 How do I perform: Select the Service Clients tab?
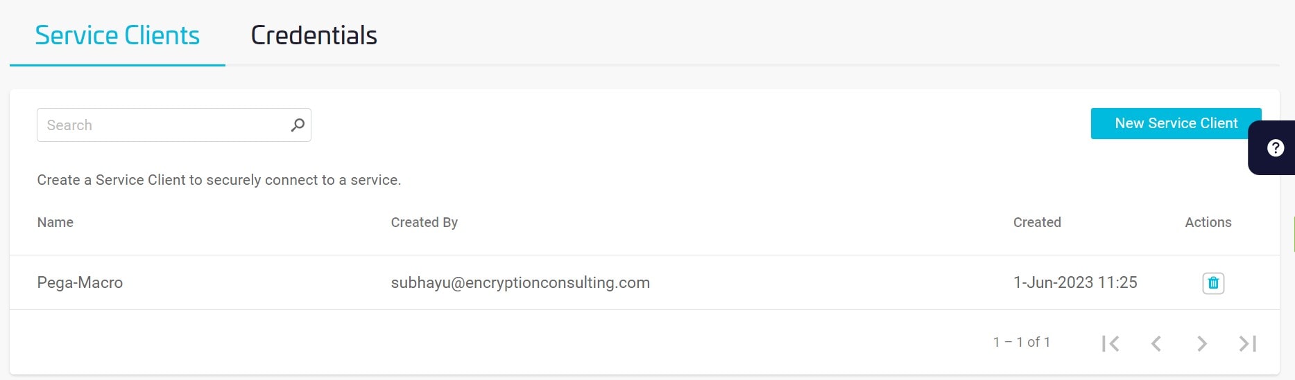coord(117,35)
